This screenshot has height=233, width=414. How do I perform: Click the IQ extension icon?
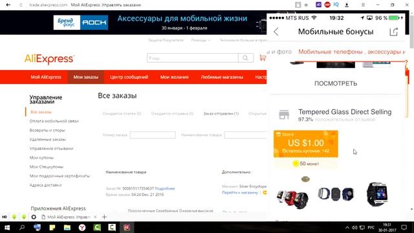(x=336, y=5)
